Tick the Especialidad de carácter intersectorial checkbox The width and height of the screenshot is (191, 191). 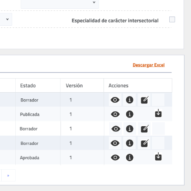pyautogui.click(x=172, y=20)
